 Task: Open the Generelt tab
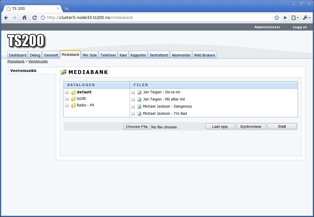pyautogui.click(x=51, y=55)
